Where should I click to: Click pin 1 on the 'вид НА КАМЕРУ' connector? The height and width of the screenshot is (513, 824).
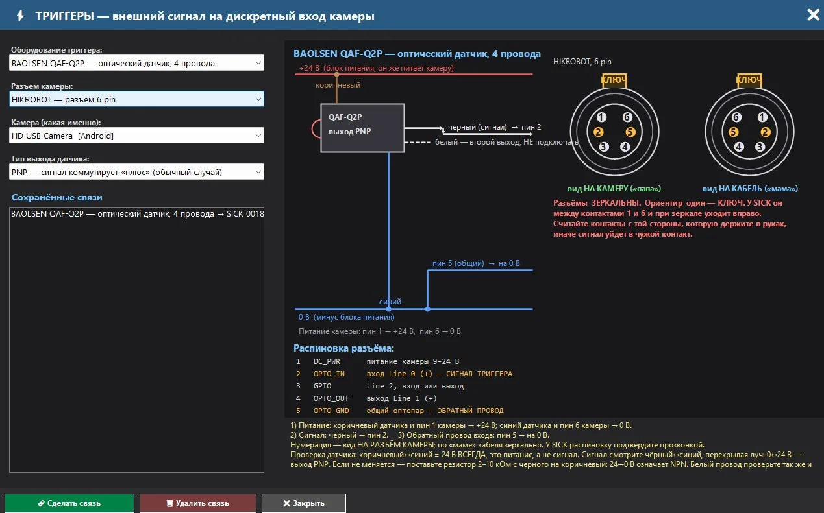(602, 117)
